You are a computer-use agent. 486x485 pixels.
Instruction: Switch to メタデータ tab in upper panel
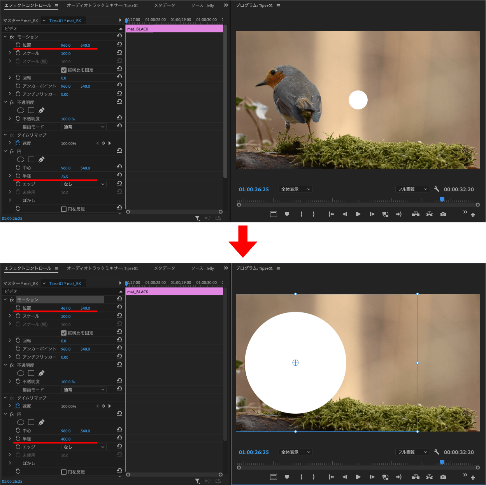(x=165, y=5)
